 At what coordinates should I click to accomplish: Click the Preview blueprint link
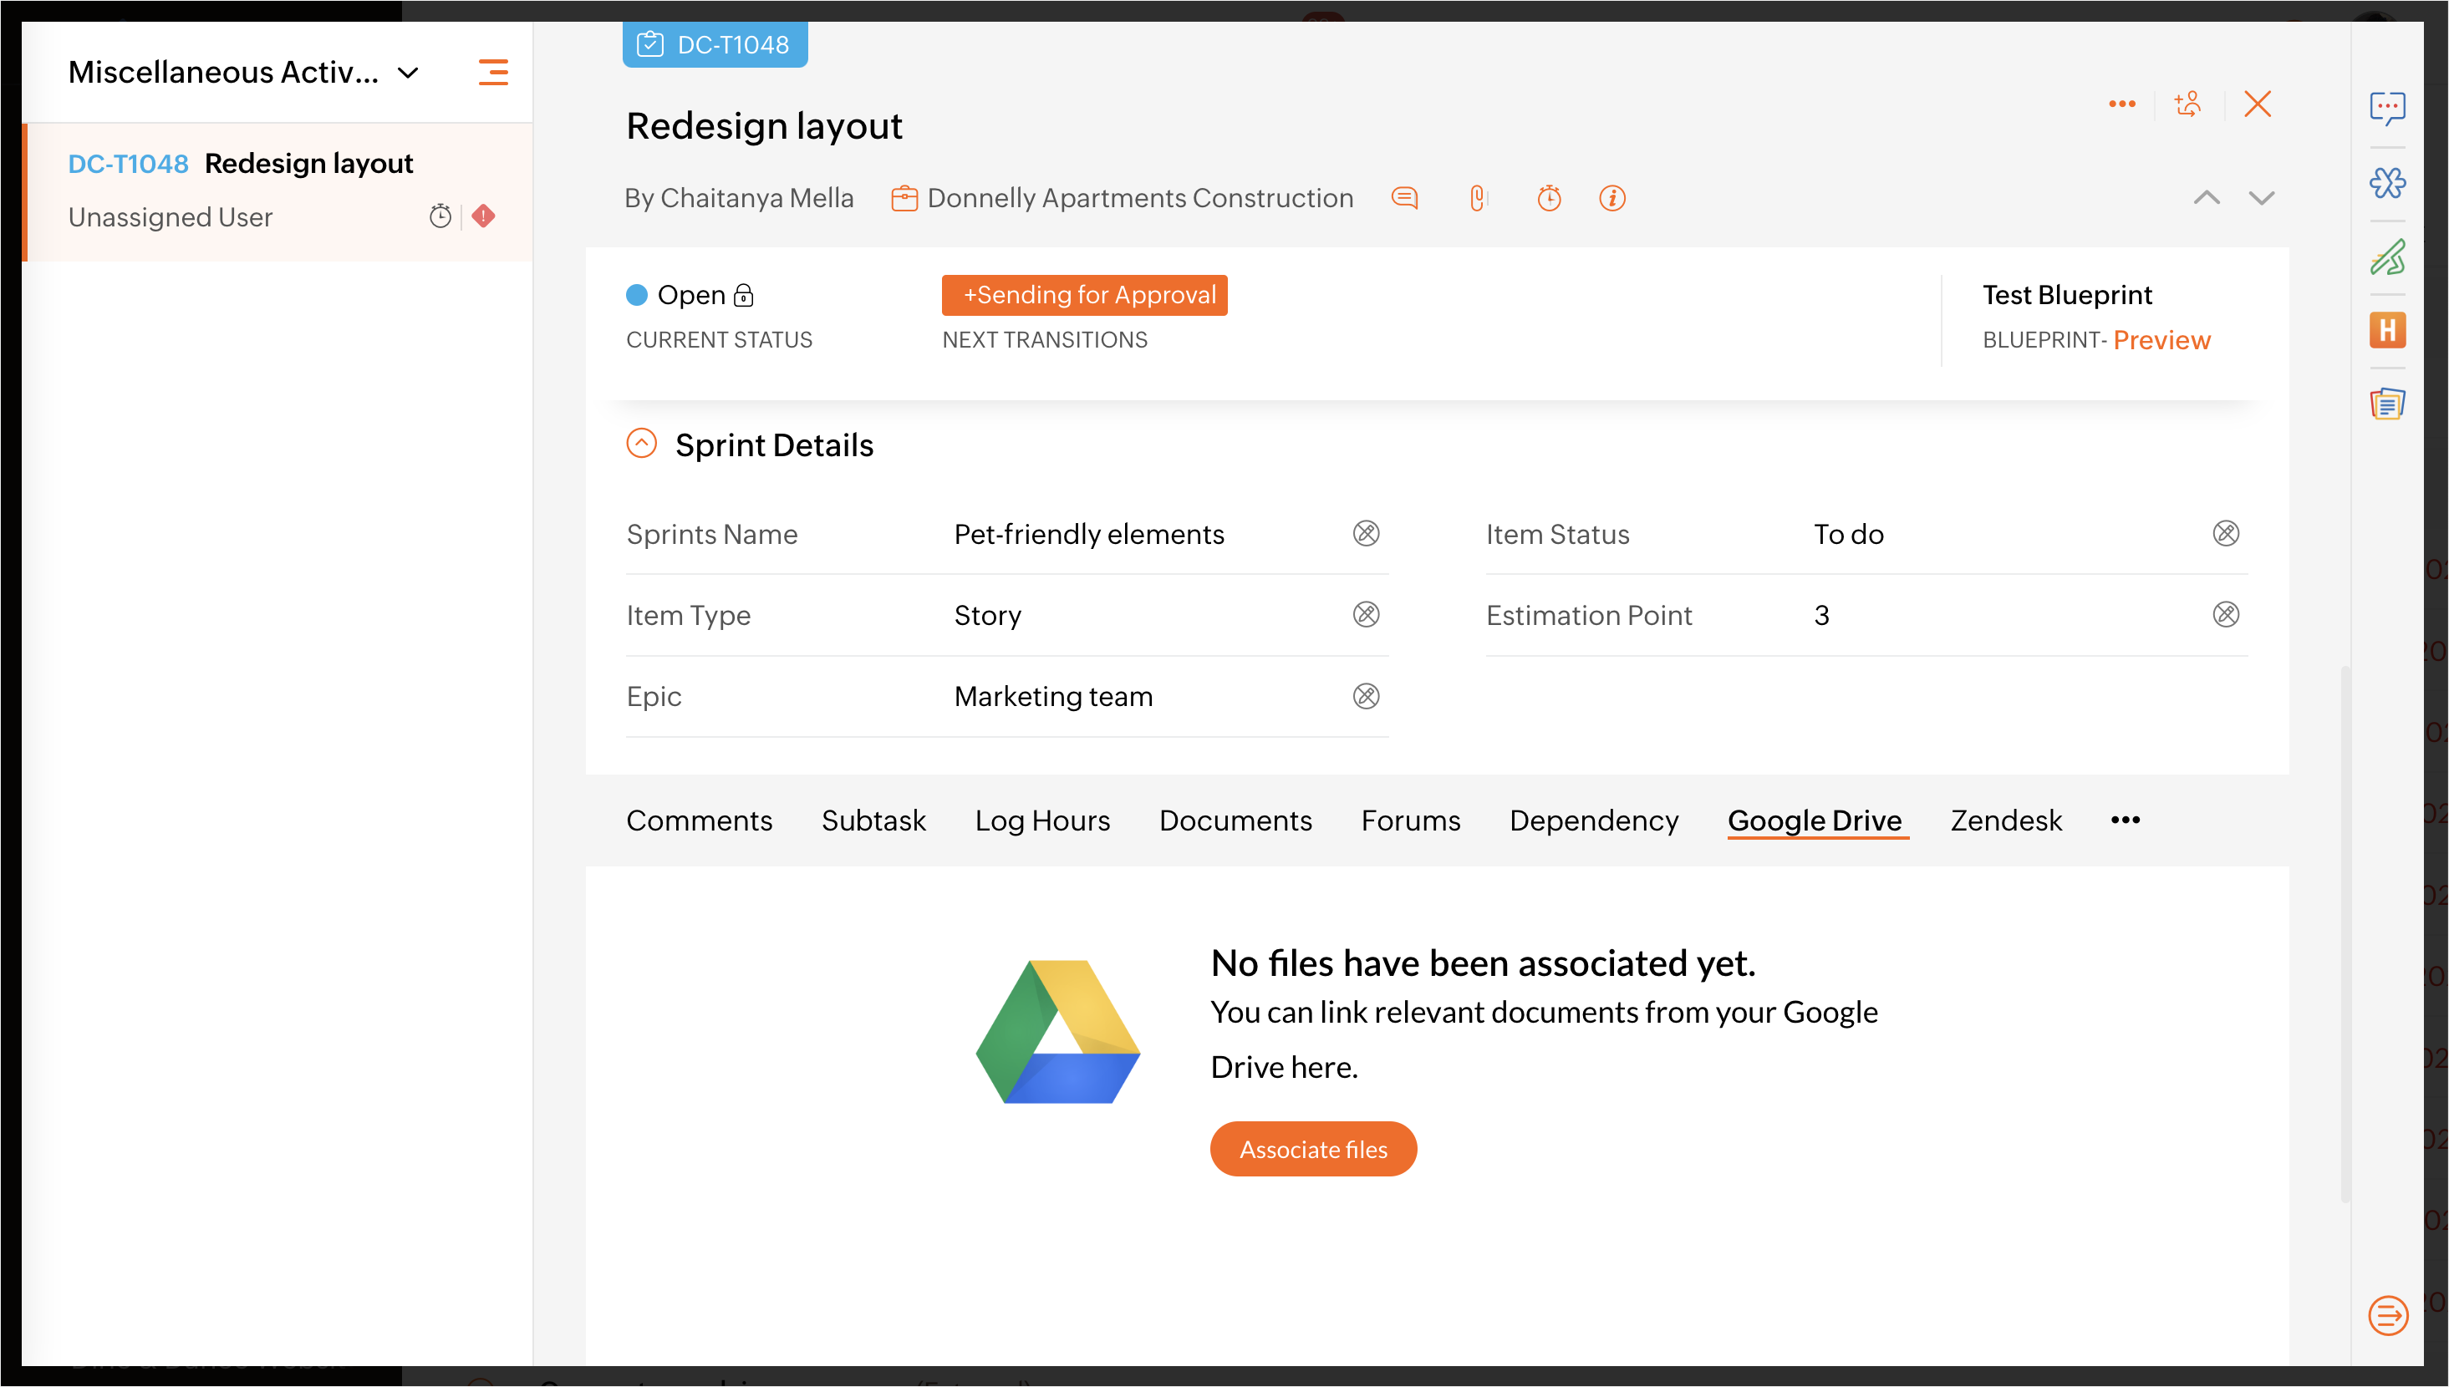2161,340
